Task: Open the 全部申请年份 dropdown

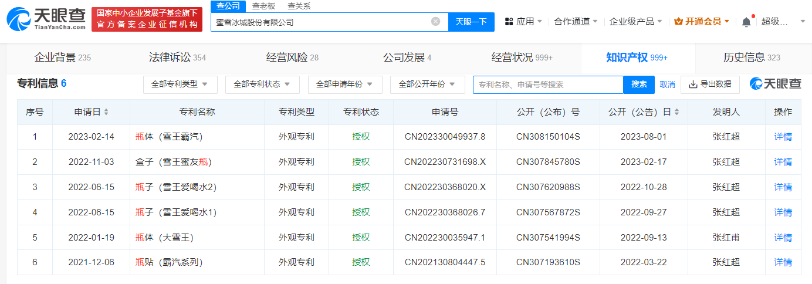Action: [x=345, y=84]
